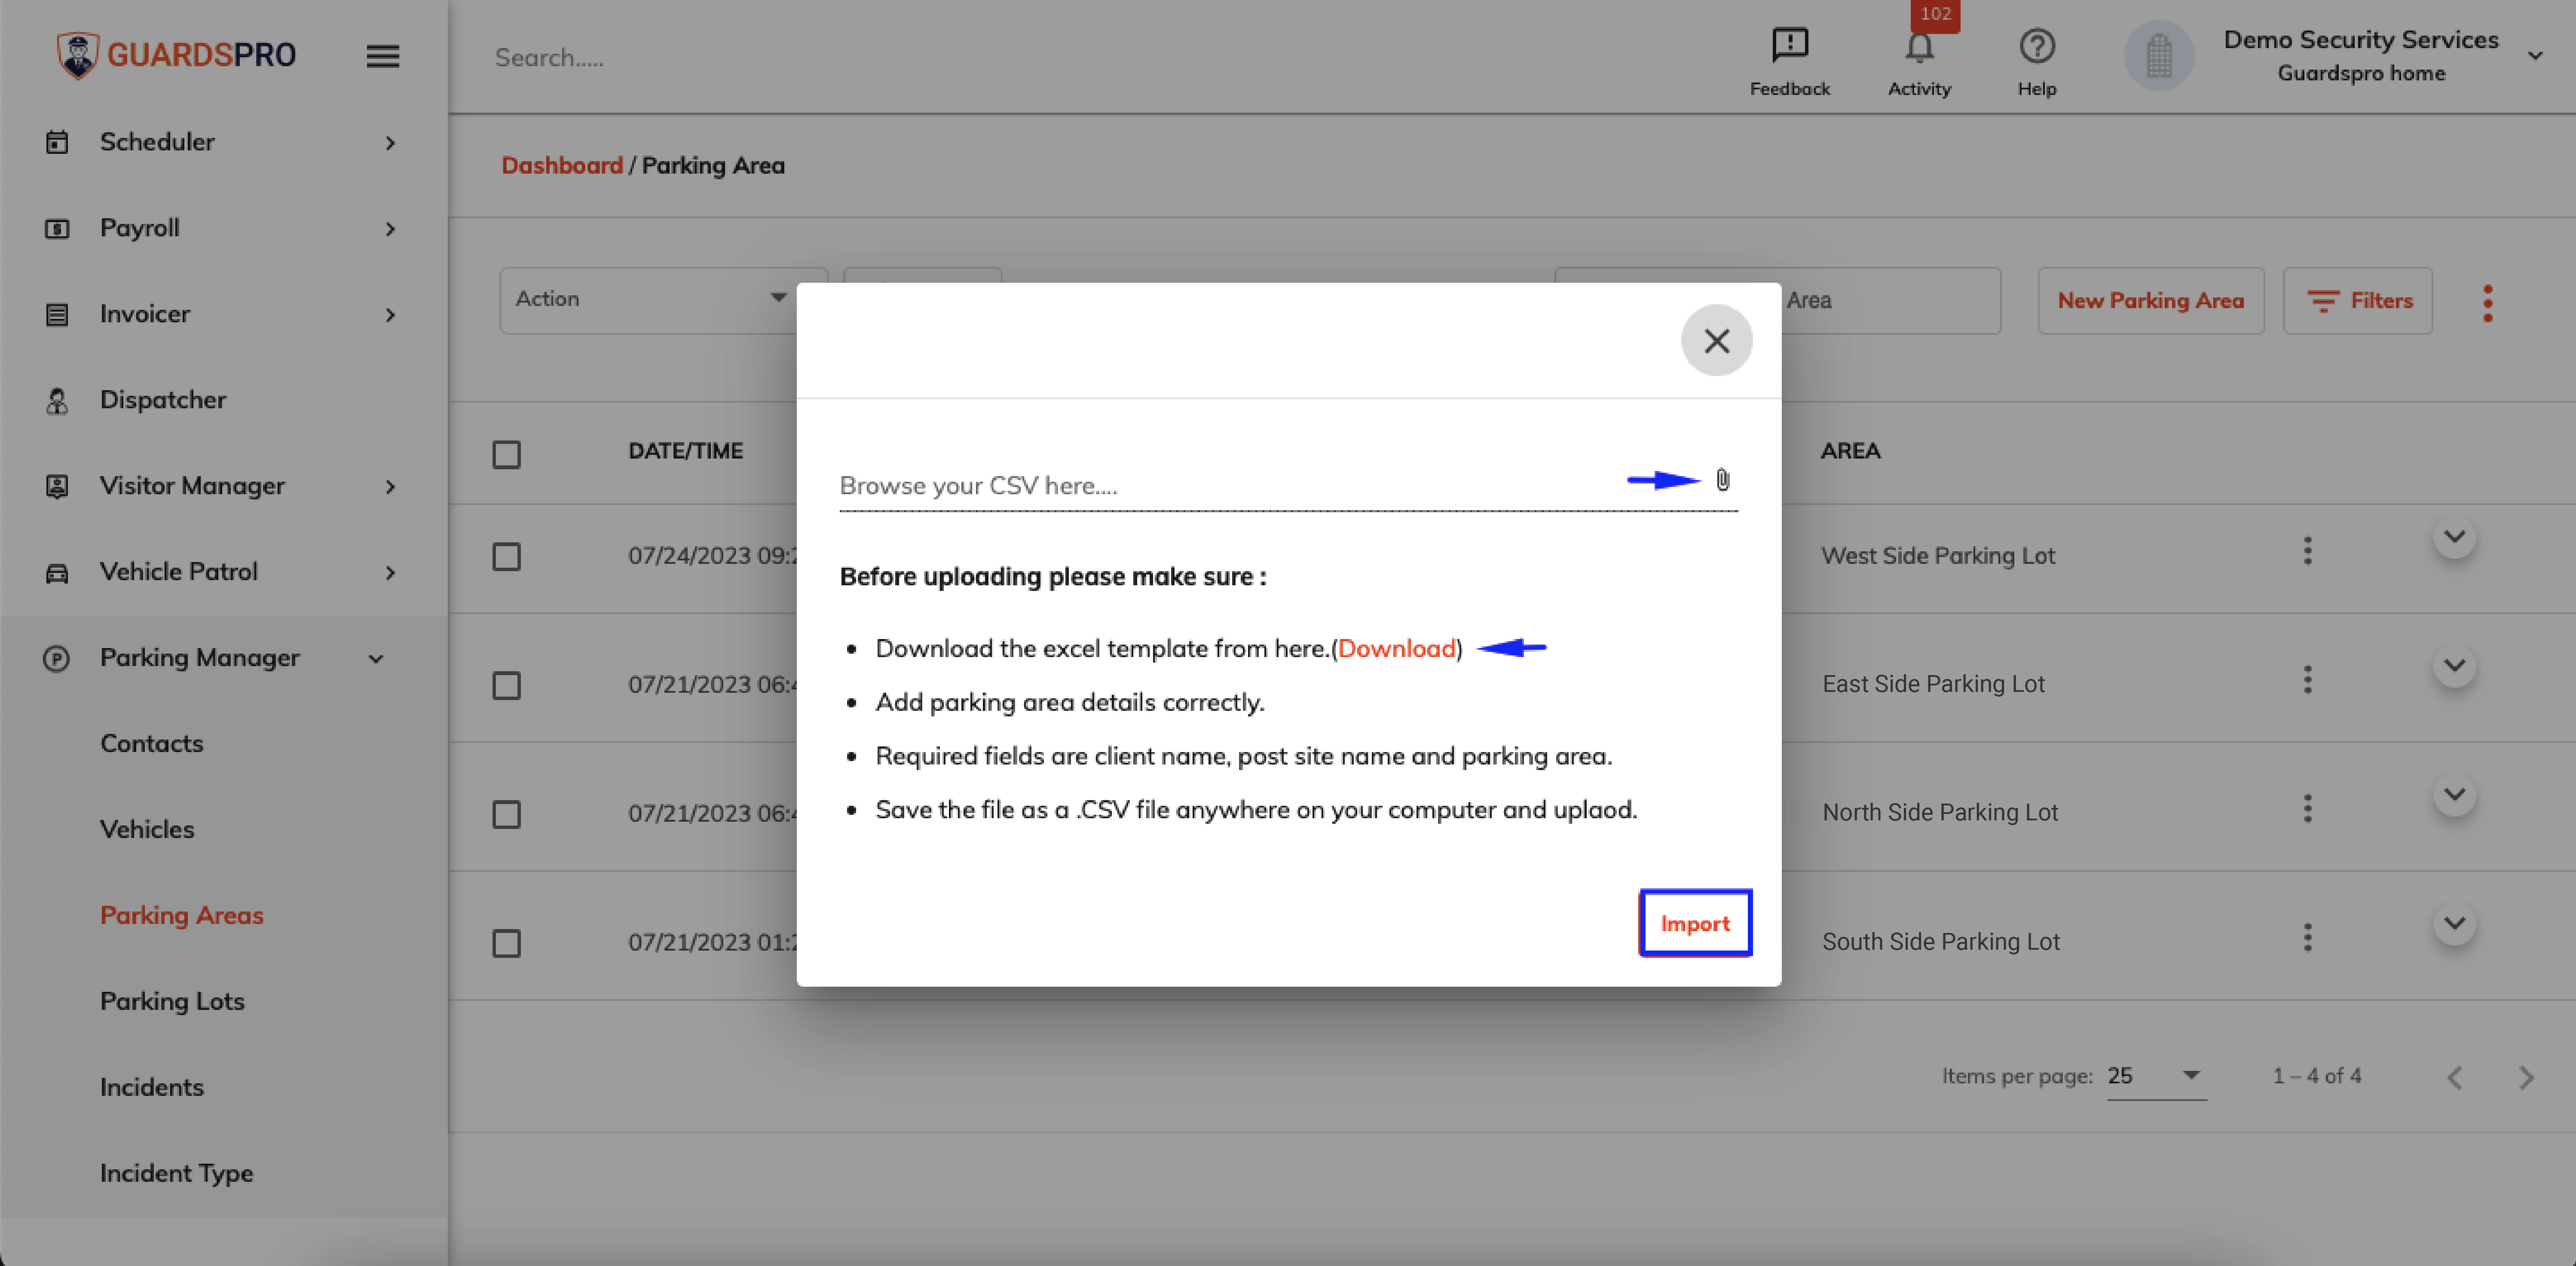
Task: Open Items per page dropdown
Action: click(2156, 1076)
